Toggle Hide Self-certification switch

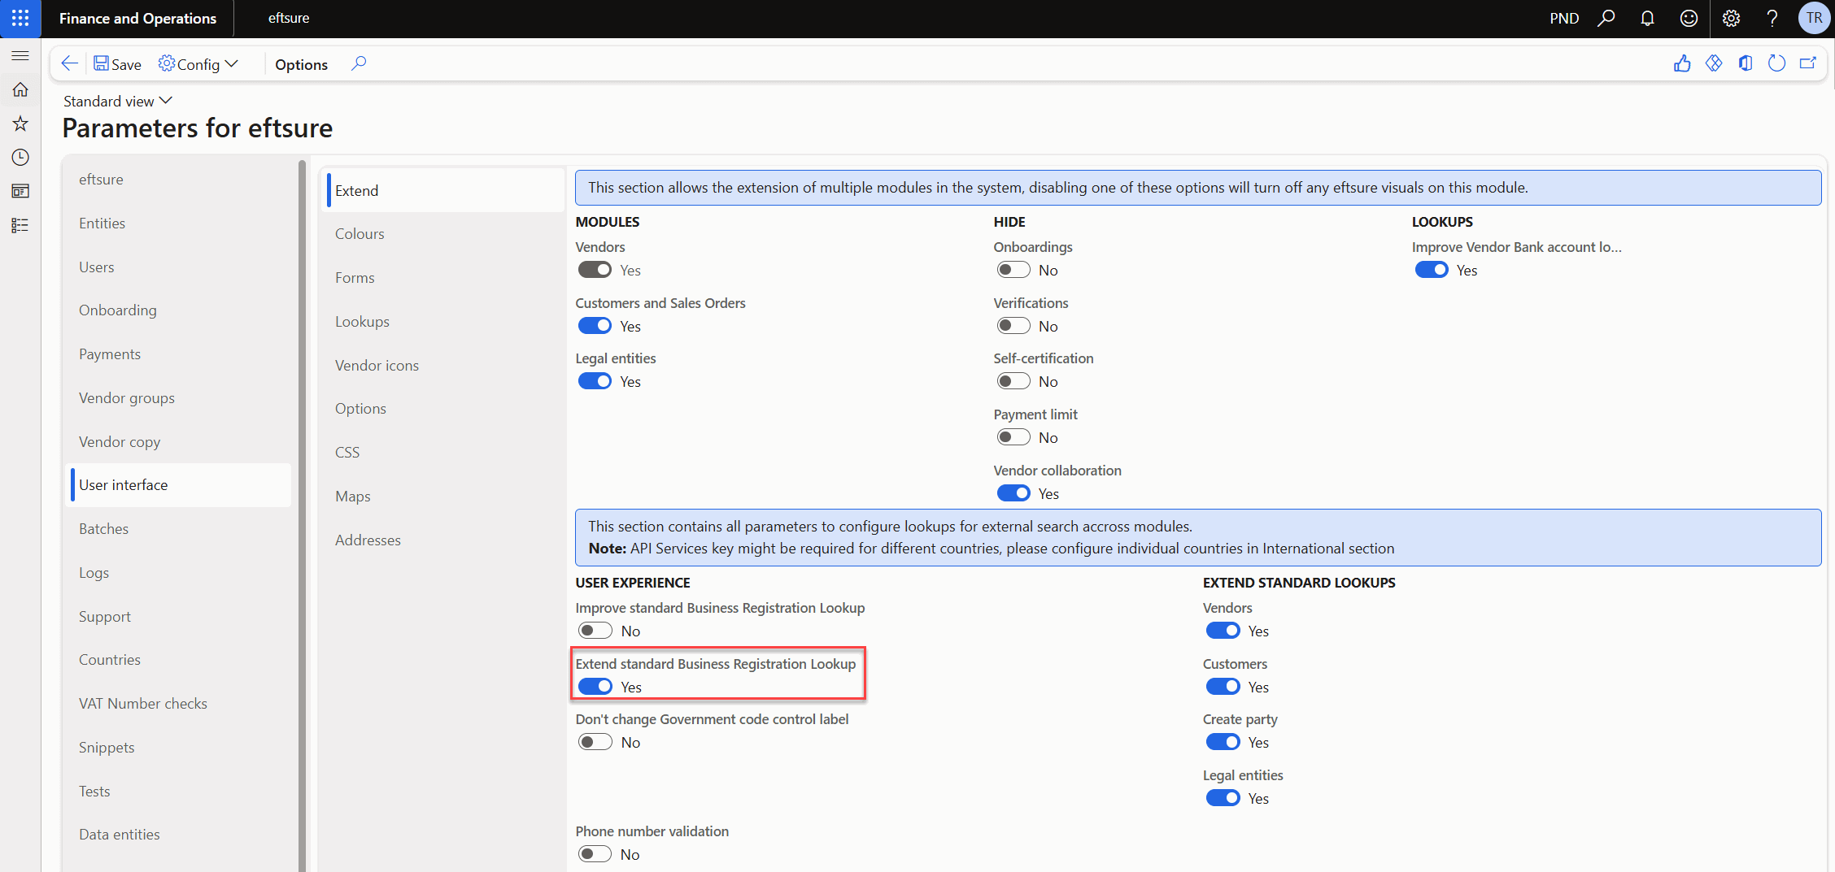[x=1013, y=381]
